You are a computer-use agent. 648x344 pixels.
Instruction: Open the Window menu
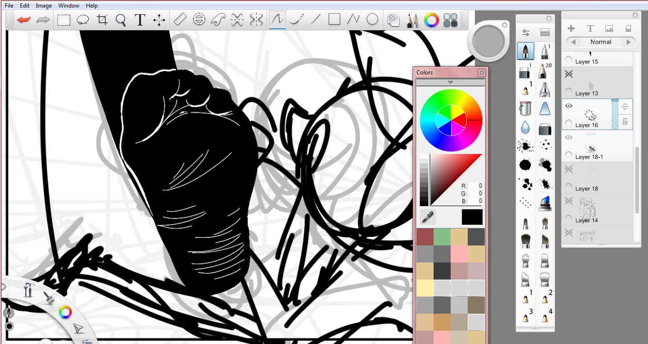(69, 6)
